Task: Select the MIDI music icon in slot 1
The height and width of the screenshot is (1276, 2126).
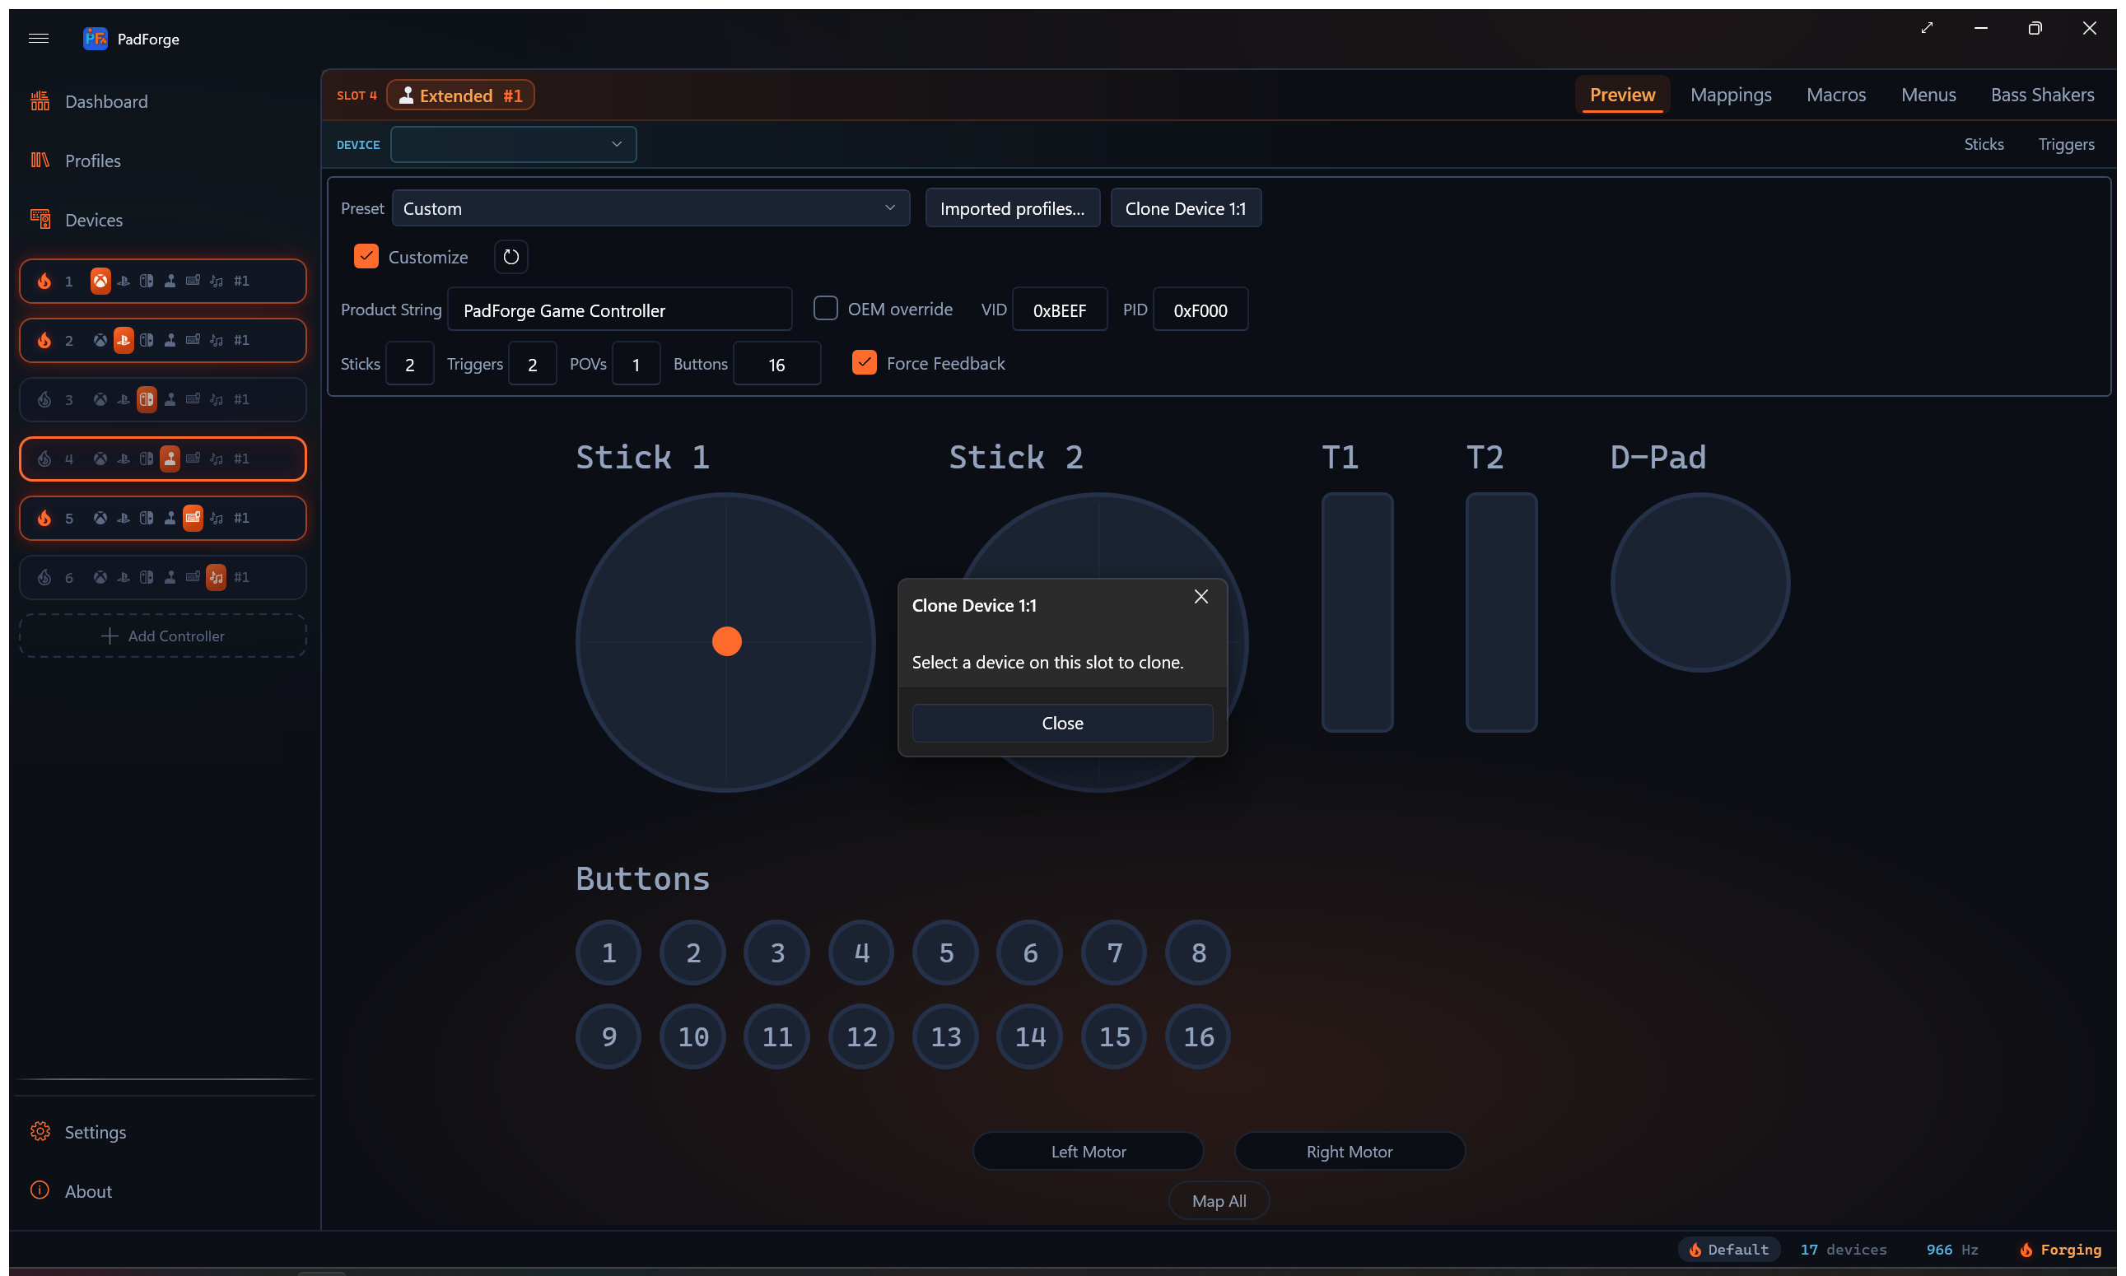Action: [x=217, y=280]
